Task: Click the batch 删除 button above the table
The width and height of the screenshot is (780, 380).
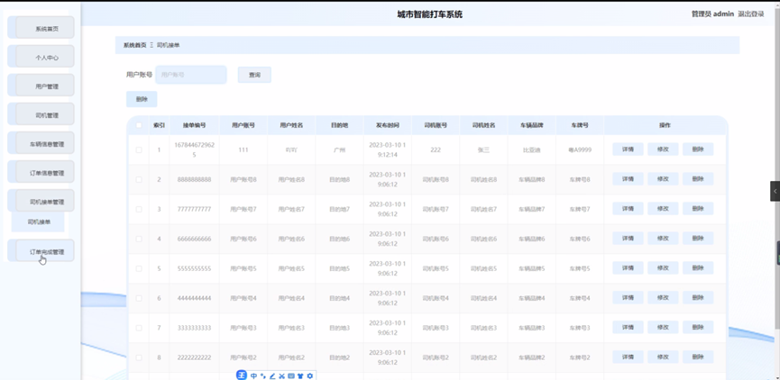Action: click(142, 99)
